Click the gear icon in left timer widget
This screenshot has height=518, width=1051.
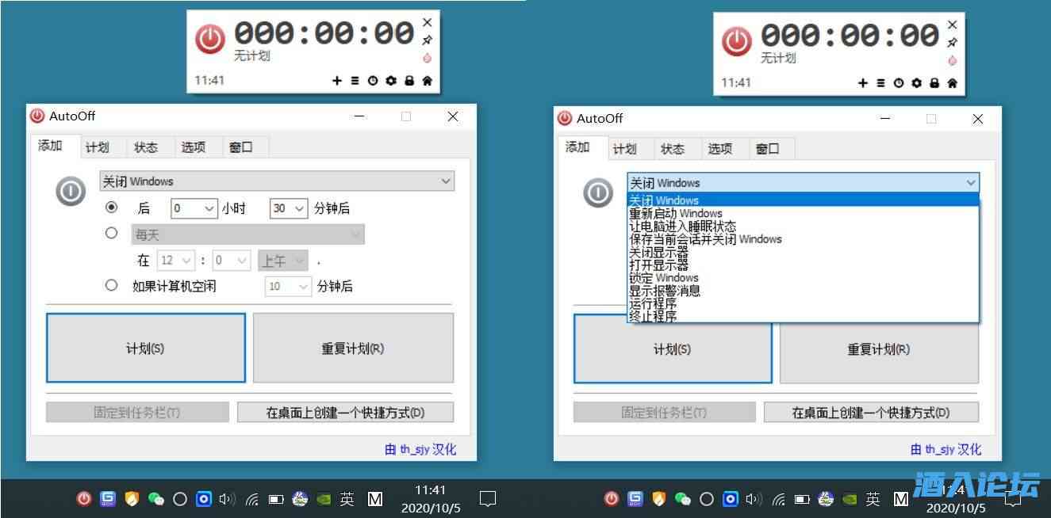point(391,81)
